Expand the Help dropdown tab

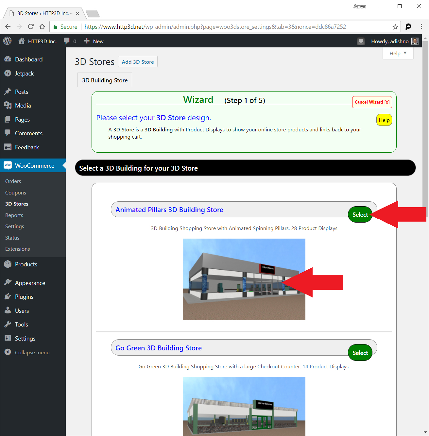(x=398, y=53)
